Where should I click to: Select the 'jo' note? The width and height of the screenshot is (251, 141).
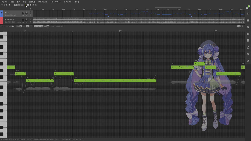38,80
